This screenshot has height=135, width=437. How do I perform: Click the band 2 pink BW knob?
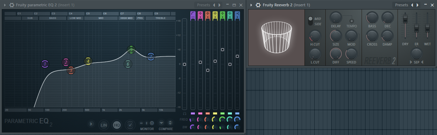click(x=200, y=127)
